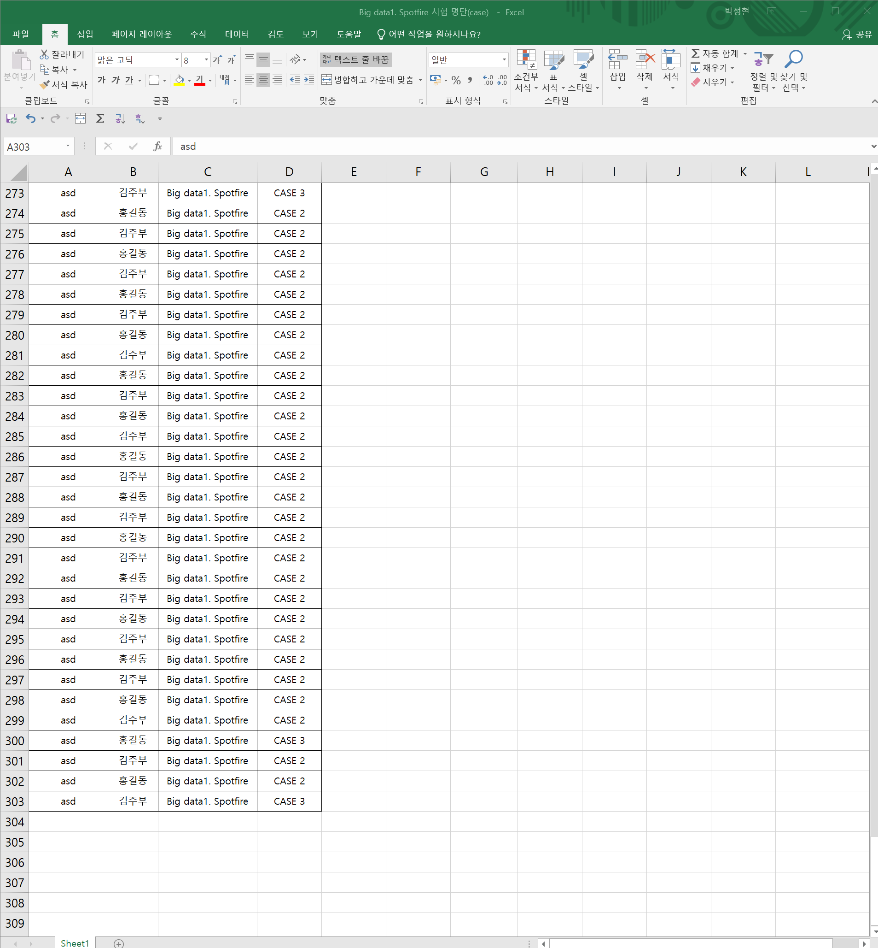The image size is (878, 948).
Task: Switch to Page Layout (페이지 레이아웃) tab
Action: 142,34
